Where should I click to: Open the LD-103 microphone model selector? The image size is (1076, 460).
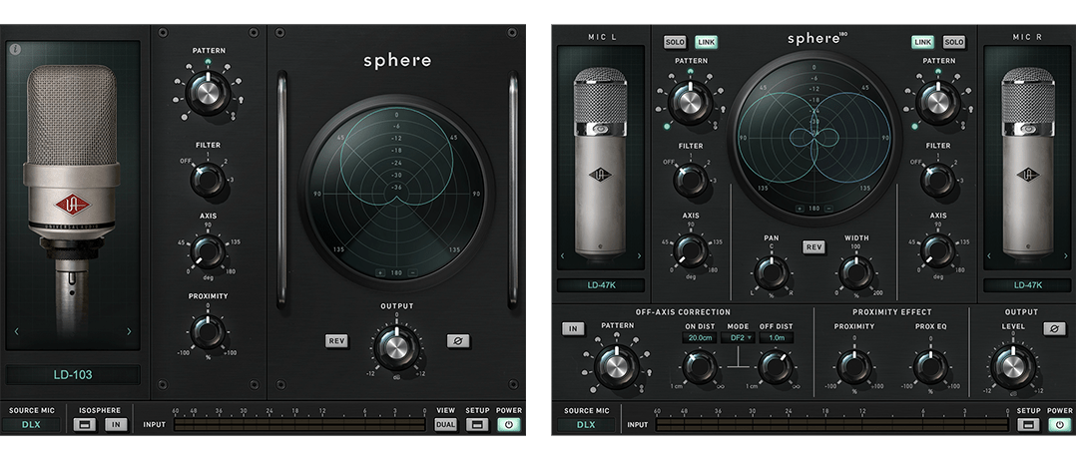pyautogui.click(x=73, y=375)
